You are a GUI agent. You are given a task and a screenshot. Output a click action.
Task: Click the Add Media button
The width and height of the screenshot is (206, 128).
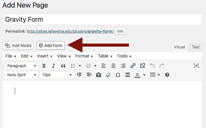(x=18, y=45)
